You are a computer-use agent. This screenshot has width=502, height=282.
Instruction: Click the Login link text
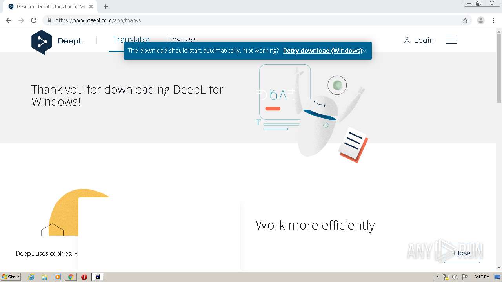coord(424,40)
